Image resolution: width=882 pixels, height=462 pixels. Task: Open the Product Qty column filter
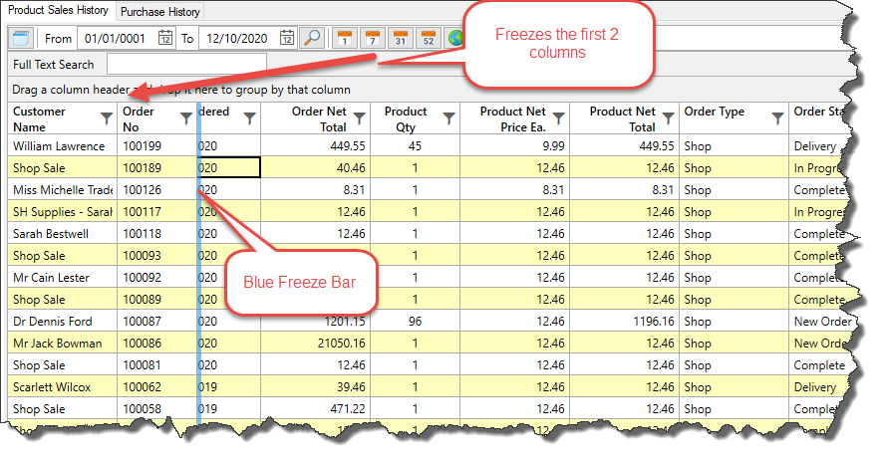pos(449,118)
